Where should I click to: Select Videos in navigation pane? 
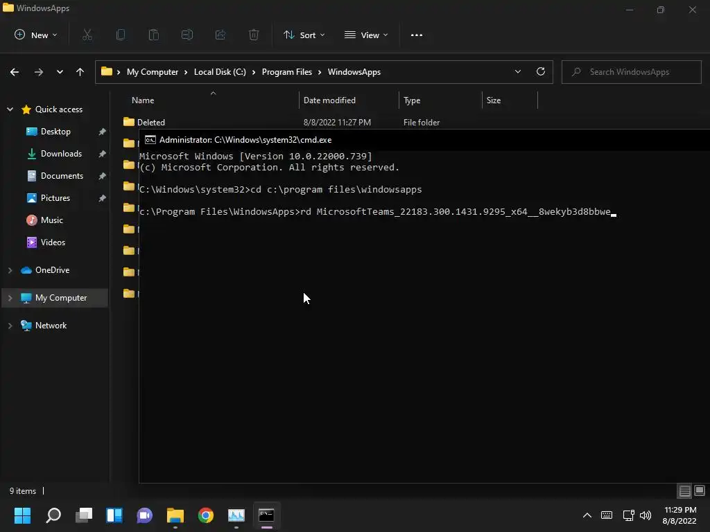[x=53, y=242]
